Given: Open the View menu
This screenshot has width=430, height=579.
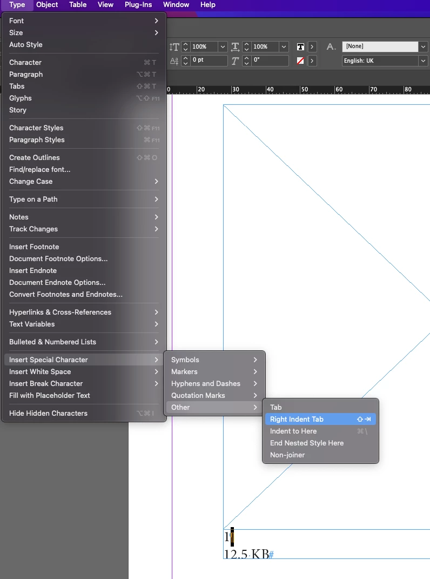Looking at the screenshot, I should point(105,5).
